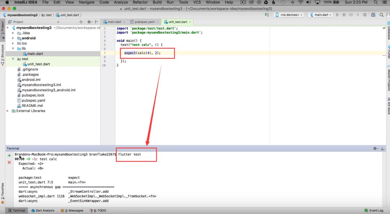Viewport: 390px width, 214px height.
Task: Open the Dart Analysis tool window
Action: [x=43, y=210]
